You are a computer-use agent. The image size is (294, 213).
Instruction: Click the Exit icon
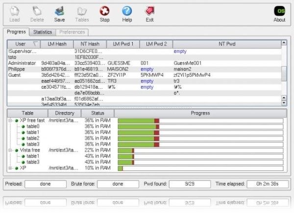click(149, 11)
